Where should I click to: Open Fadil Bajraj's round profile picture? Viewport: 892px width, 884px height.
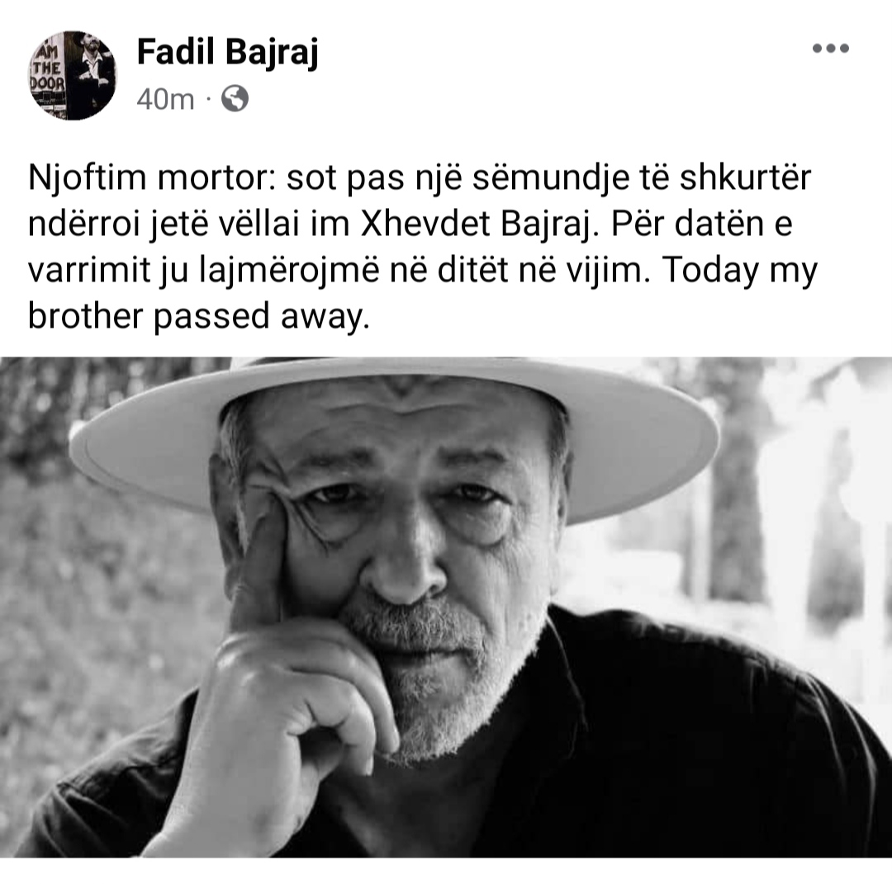[x=72, y=75]
